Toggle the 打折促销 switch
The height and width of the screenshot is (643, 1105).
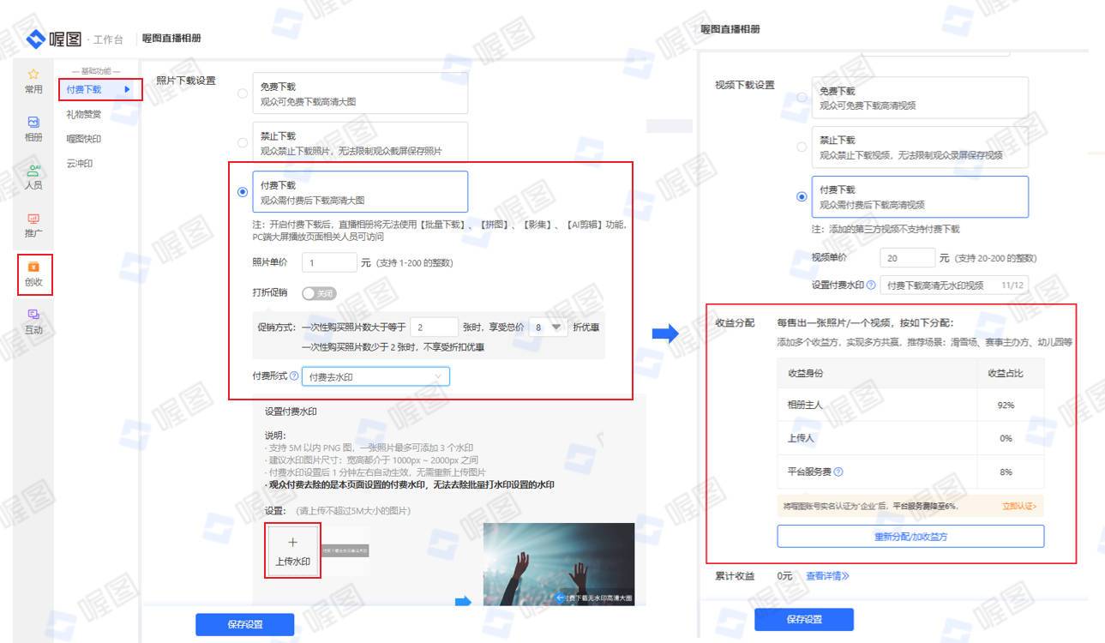(x=319, y=293)
